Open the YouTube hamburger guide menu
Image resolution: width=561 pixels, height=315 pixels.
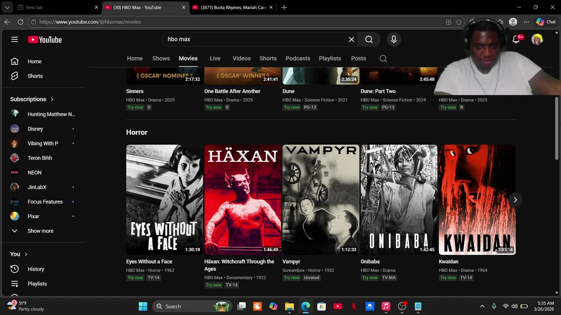pos(14,39)
